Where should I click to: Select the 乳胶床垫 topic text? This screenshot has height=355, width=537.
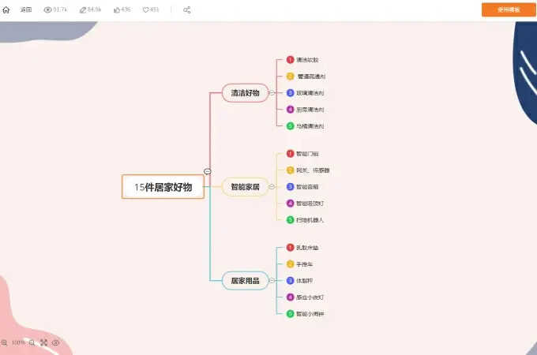307,248
